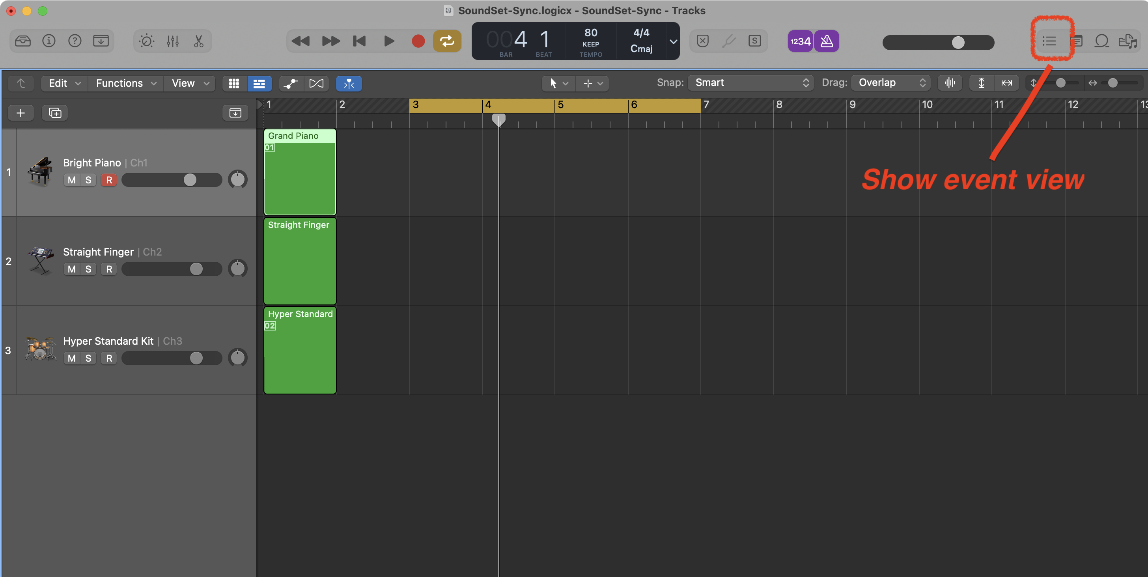Toggle the Cycle mode button
The image size is (1148, 577).
point(447,41)
